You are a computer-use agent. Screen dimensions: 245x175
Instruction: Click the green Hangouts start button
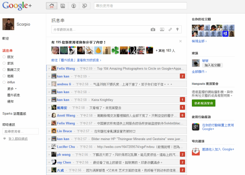203,103
